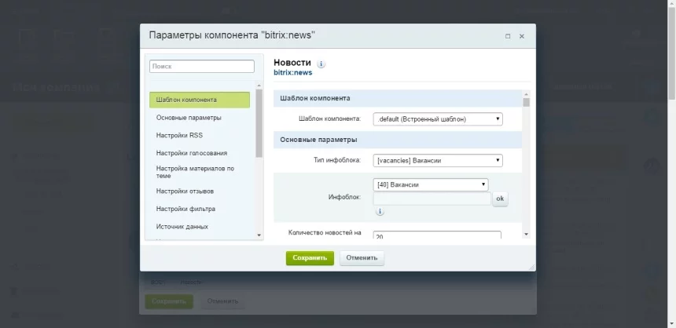This screenshot has height=328, width=676.
Task: Click the ok button beside Инфоблок field
Action: pos(500,199)
